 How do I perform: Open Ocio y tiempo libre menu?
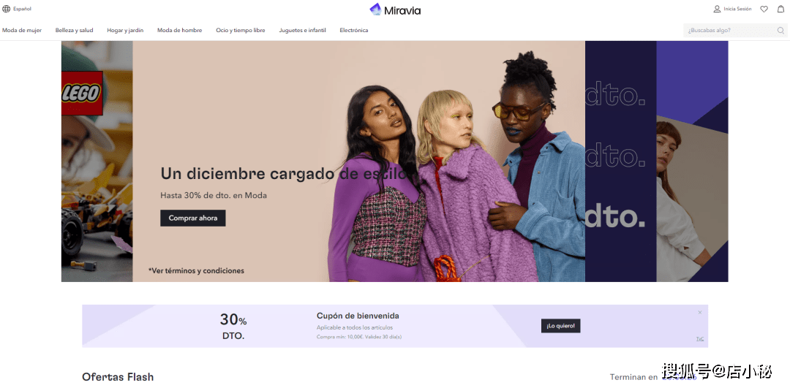click(241, 30)
